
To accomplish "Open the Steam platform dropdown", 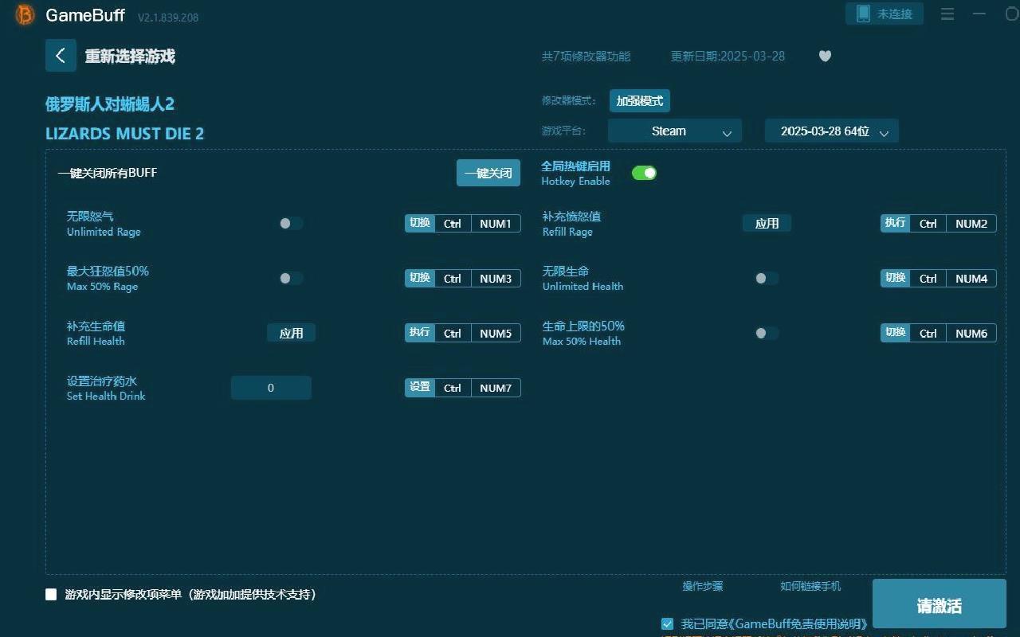I will click(675, 131).
